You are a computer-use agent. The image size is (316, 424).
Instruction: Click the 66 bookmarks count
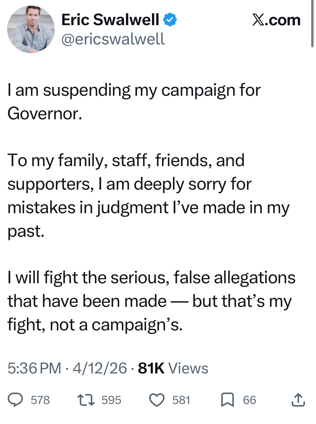point(249,400)
